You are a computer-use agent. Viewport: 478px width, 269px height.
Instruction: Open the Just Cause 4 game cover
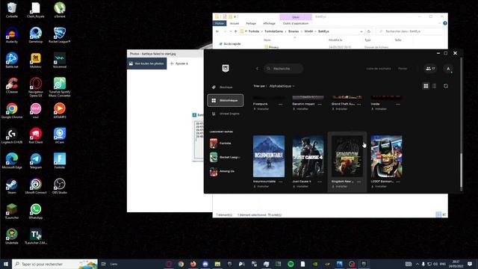[308, 156]
